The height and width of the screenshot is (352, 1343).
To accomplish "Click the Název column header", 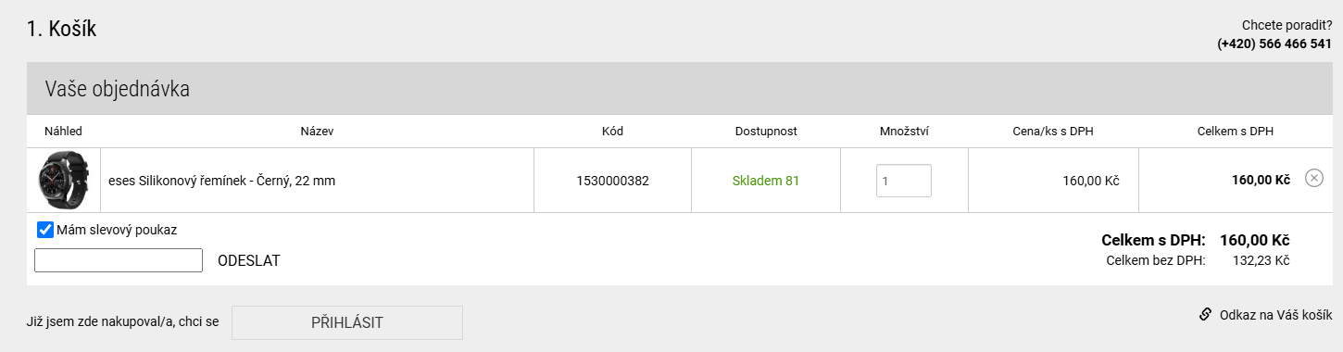I will (317, 132).
